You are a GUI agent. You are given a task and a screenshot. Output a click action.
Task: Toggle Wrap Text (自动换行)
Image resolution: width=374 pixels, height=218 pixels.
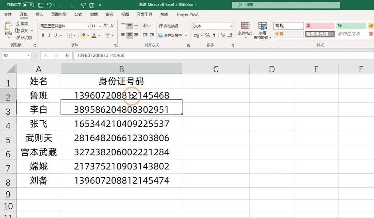168,26
